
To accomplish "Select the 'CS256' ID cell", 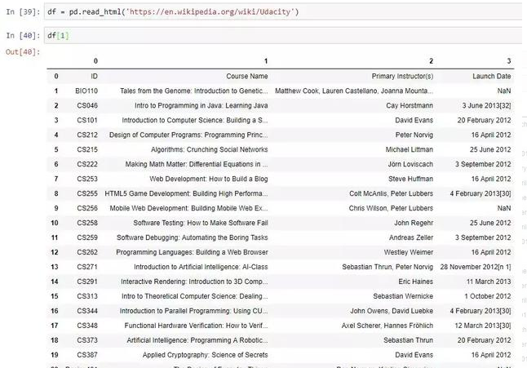I will coord(87,208).
